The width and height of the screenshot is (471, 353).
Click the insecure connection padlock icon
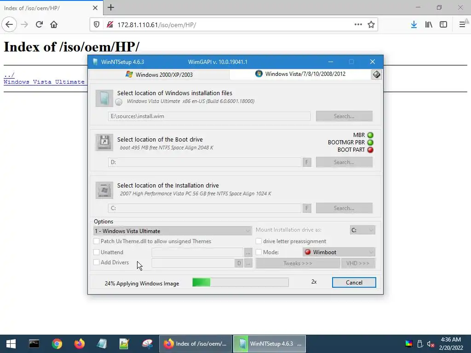[109, 25]
